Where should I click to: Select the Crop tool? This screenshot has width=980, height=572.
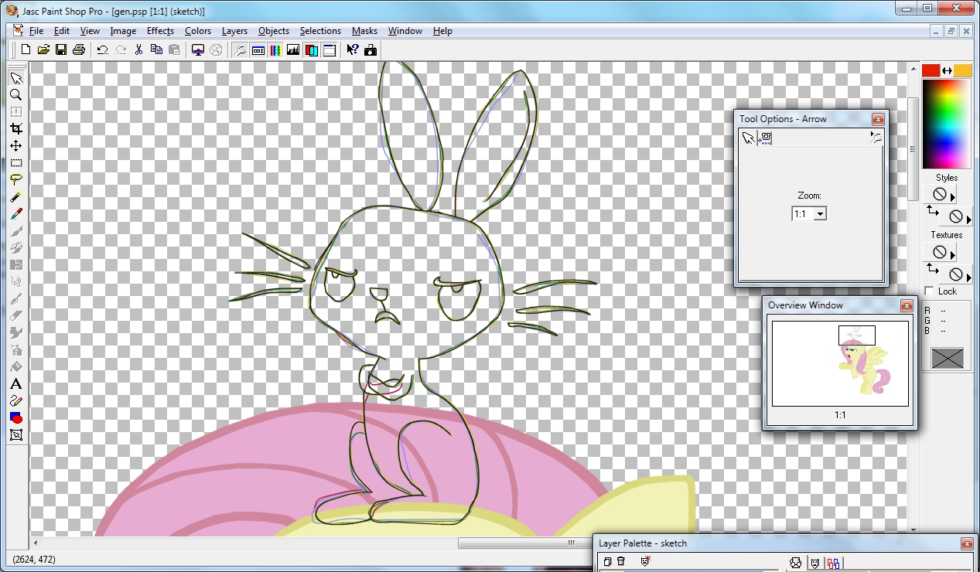15,128
